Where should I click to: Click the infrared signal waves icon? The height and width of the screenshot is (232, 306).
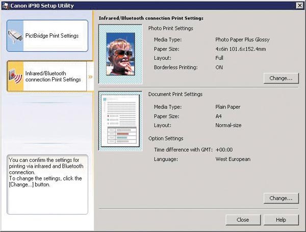coord(15,77)
